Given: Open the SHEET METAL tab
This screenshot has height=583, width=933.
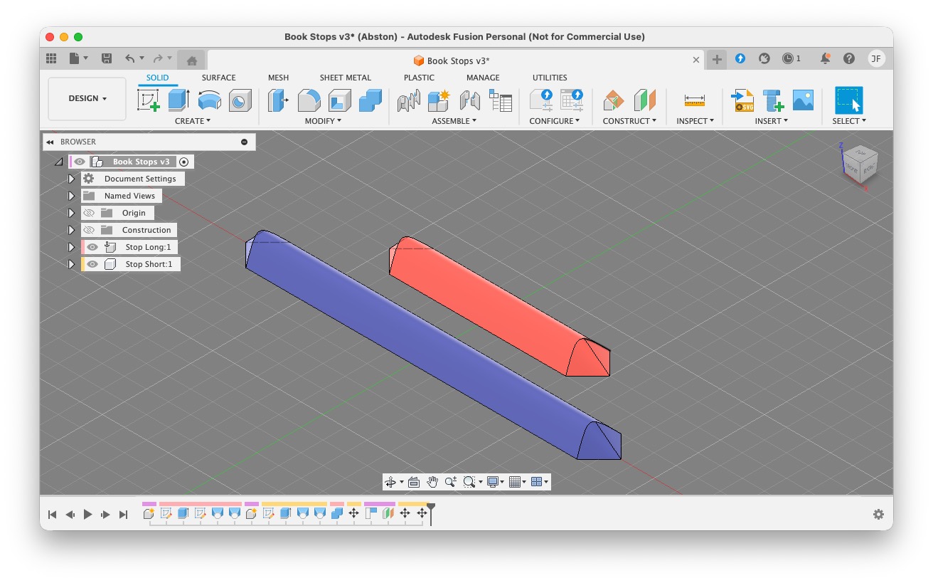Looking at the screenshot, I should point(346,78).
